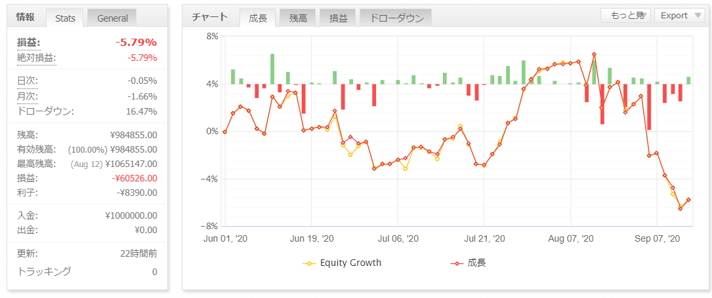Open the 損益 chart tab
Screen dimensions: 712x298
pyautogui.click(x=338, y=18)
